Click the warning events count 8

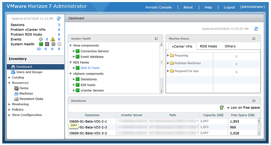pos(59,39)
